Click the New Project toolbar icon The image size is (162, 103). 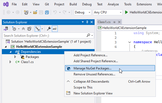(x=26, y=12)
